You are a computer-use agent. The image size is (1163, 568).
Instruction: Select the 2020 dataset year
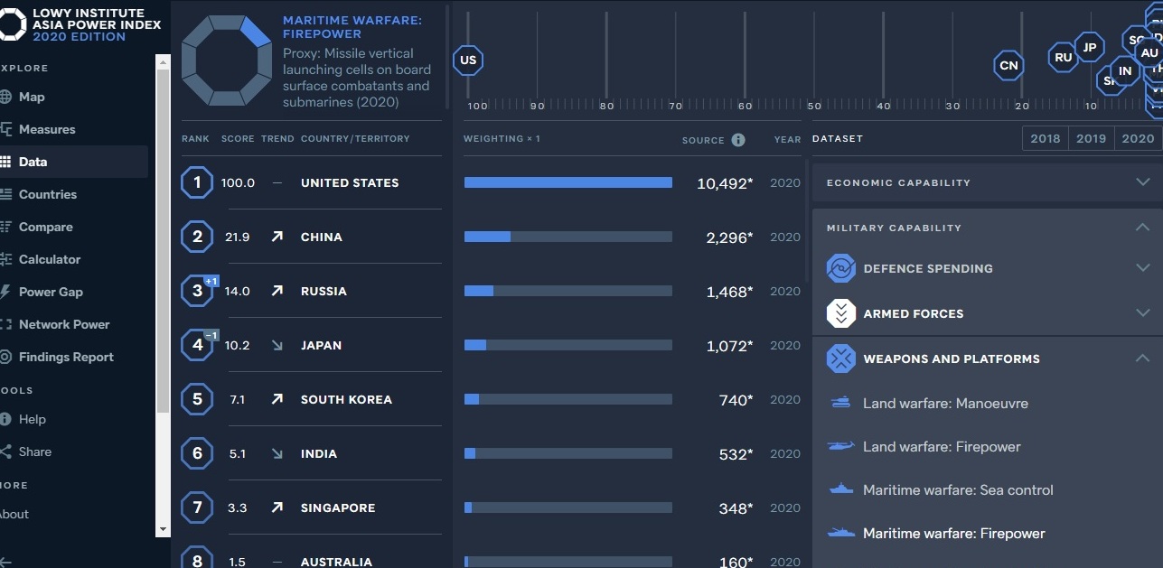coord(1138,138)
